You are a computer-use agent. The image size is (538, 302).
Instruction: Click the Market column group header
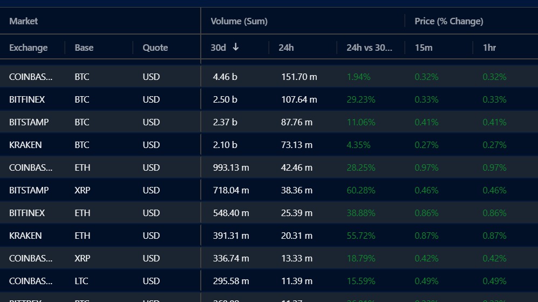point(24,21)
